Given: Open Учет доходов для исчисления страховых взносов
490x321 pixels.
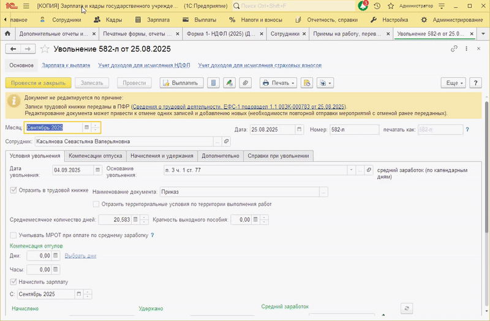Looking at the screenshot, I should click(260, 66).
